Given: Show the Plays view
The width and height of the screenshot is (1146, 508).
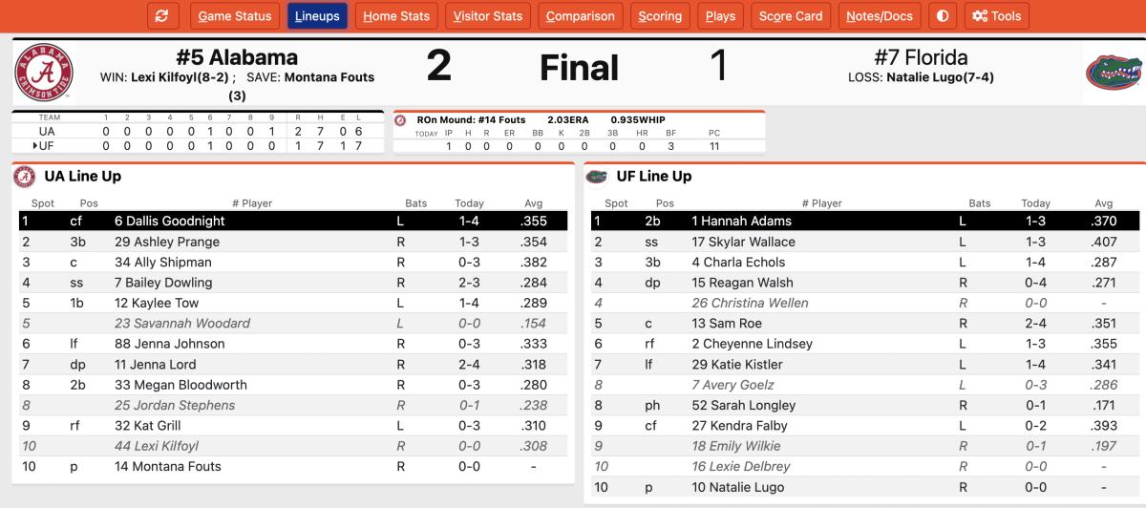Looking at the screenshot, I should (x=720, y=16).
